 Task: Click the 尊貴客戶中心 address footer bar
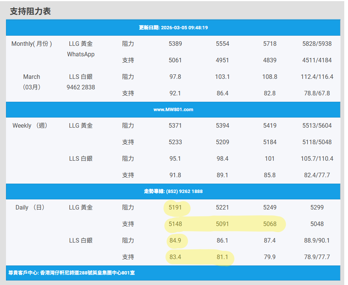coord(72,273)
